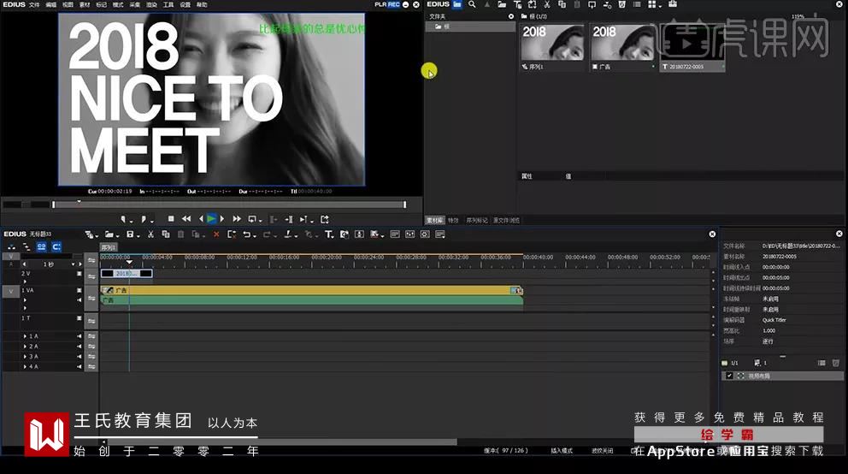Click the 序列1 sequence tab

[x=109, y=247]
